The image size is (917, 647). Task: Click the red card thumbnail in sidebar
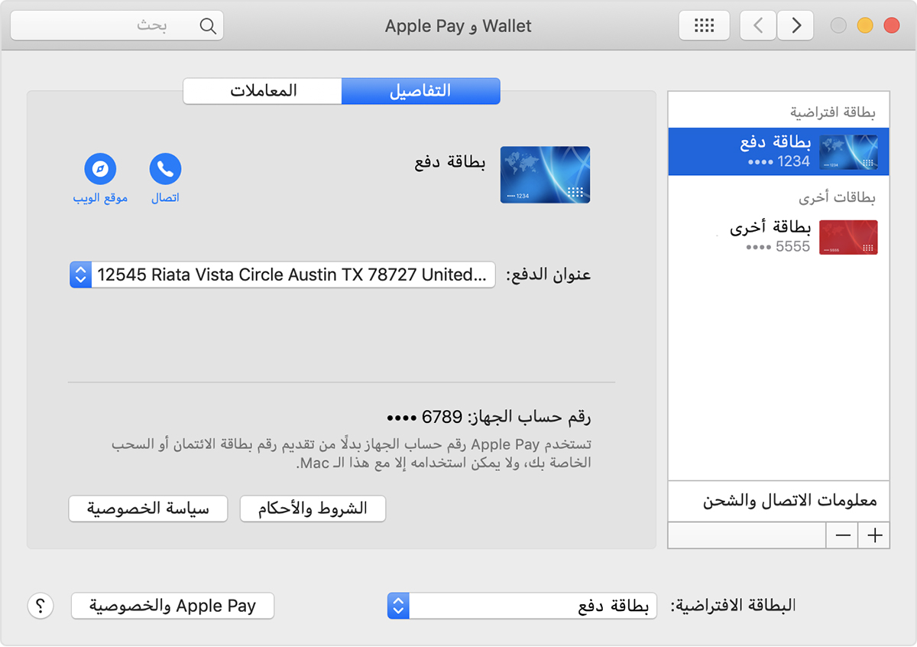[x=848, y=237]
